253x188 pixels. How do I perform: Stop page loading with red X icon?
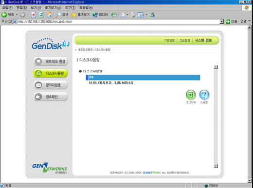pos(34,15)
